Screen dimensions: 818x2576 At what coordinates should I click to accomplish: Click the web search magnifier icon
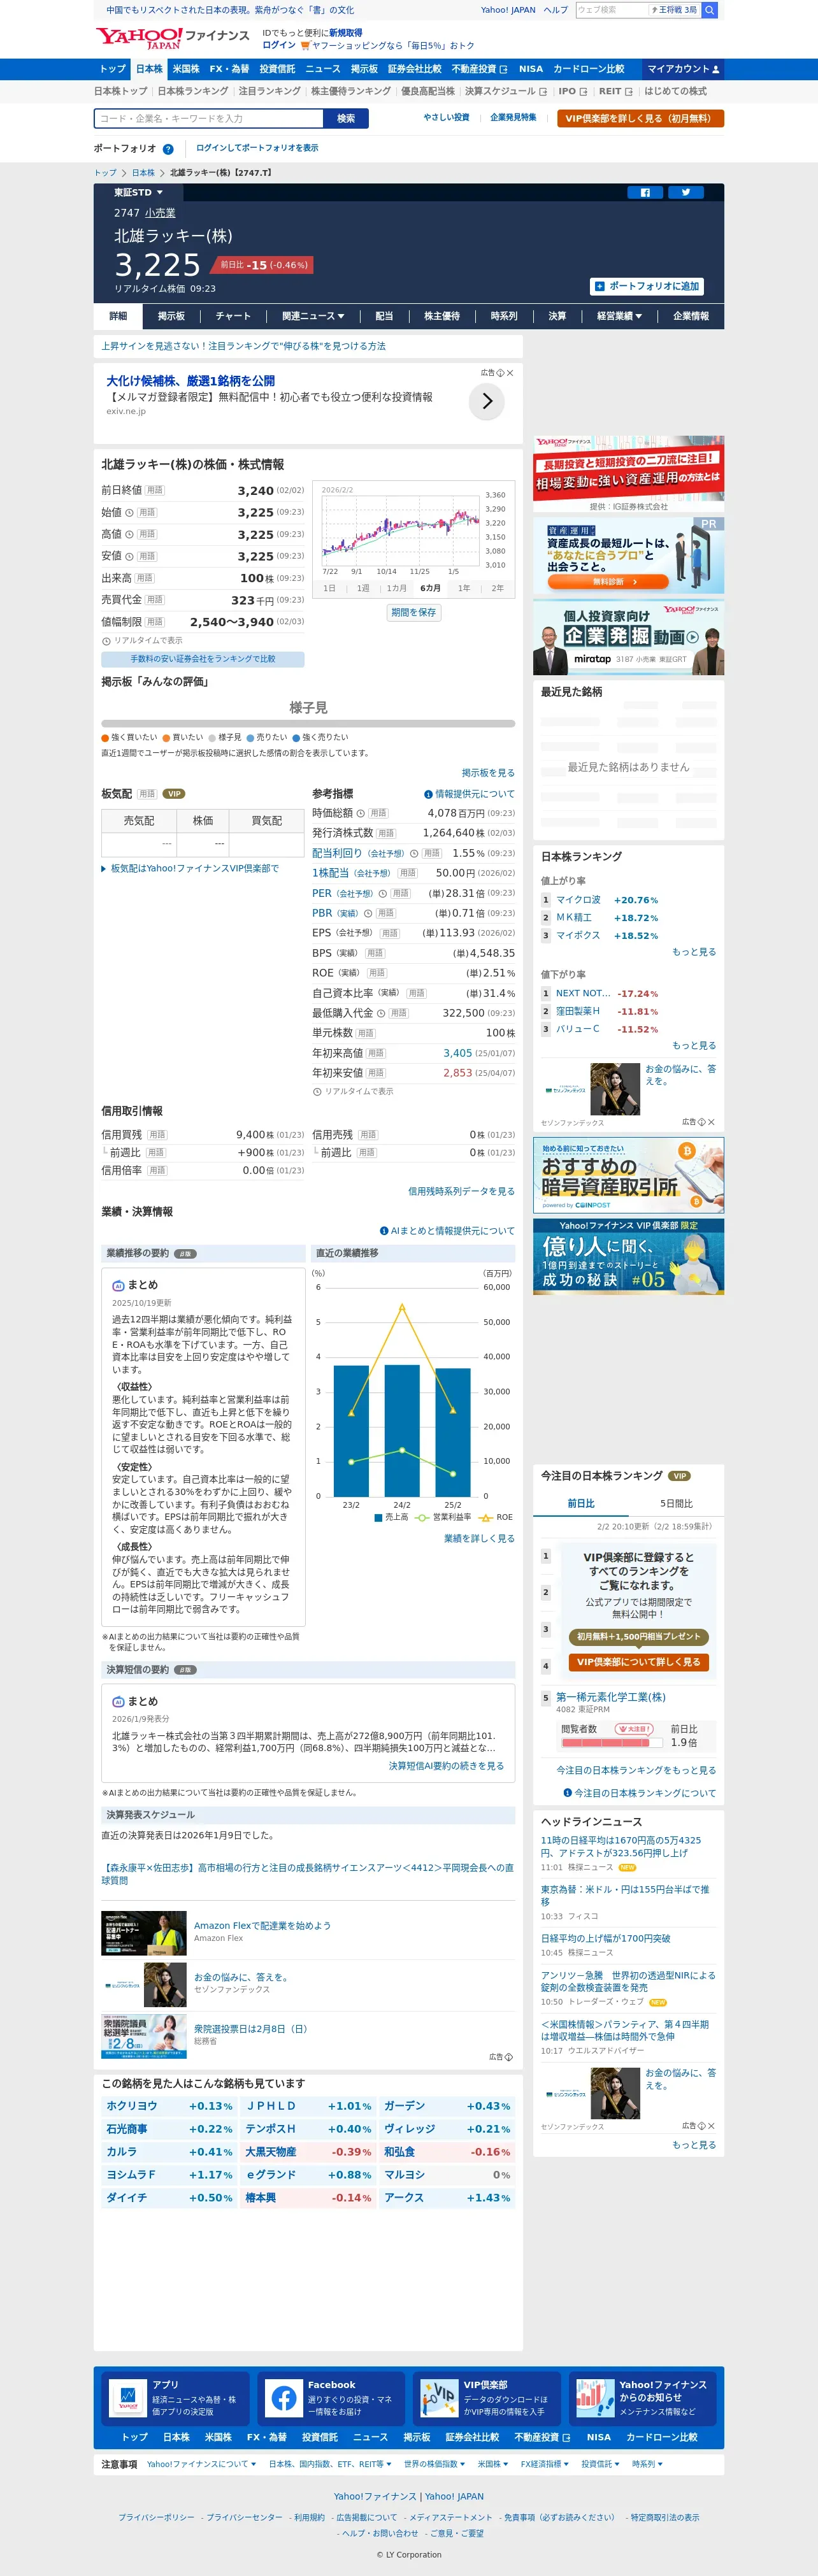coord(709,10)
